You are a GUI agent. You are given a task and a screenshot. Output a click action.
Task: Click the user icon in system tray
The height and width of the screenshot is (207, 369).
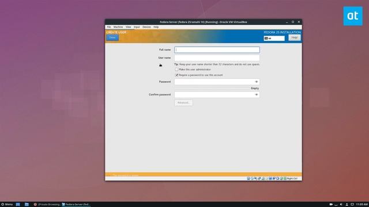point(347,205)
